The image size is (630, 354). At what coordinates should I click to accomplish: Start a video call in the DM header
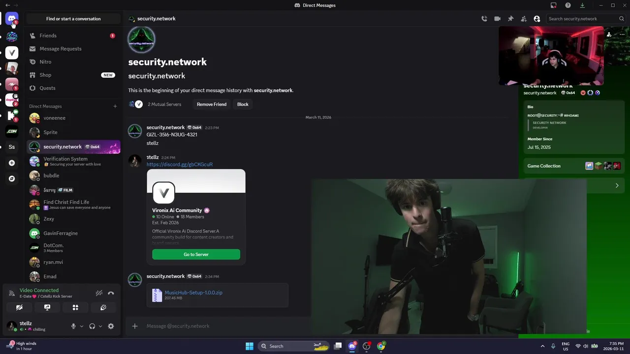497,19
